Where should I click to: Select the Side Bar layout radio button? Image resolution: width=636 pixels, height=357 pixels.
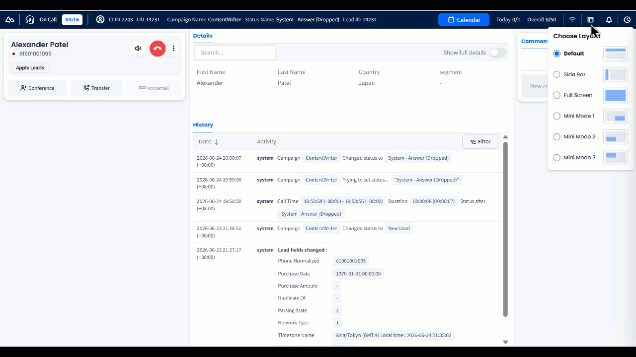pyautogui.click(x=556, y=74)
